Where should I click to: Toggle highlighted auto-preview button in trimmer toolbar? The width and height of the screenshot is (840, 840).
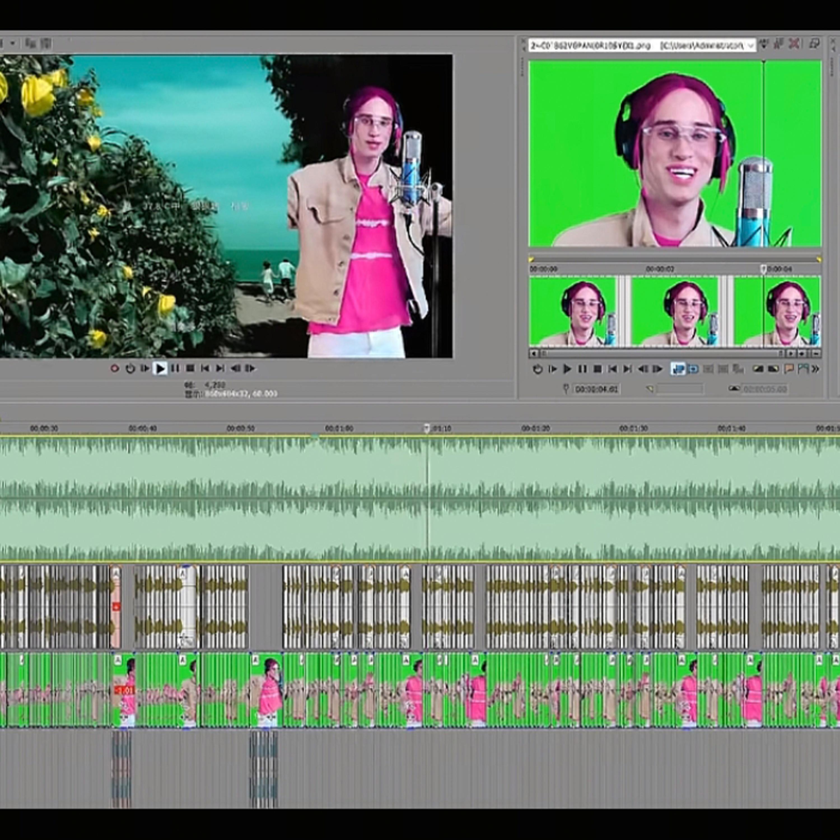677,369
